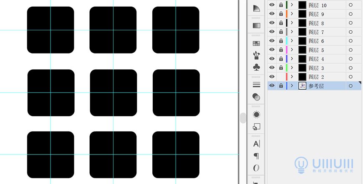Lock layer 图层 2 via empty lock box

[281, 77]
